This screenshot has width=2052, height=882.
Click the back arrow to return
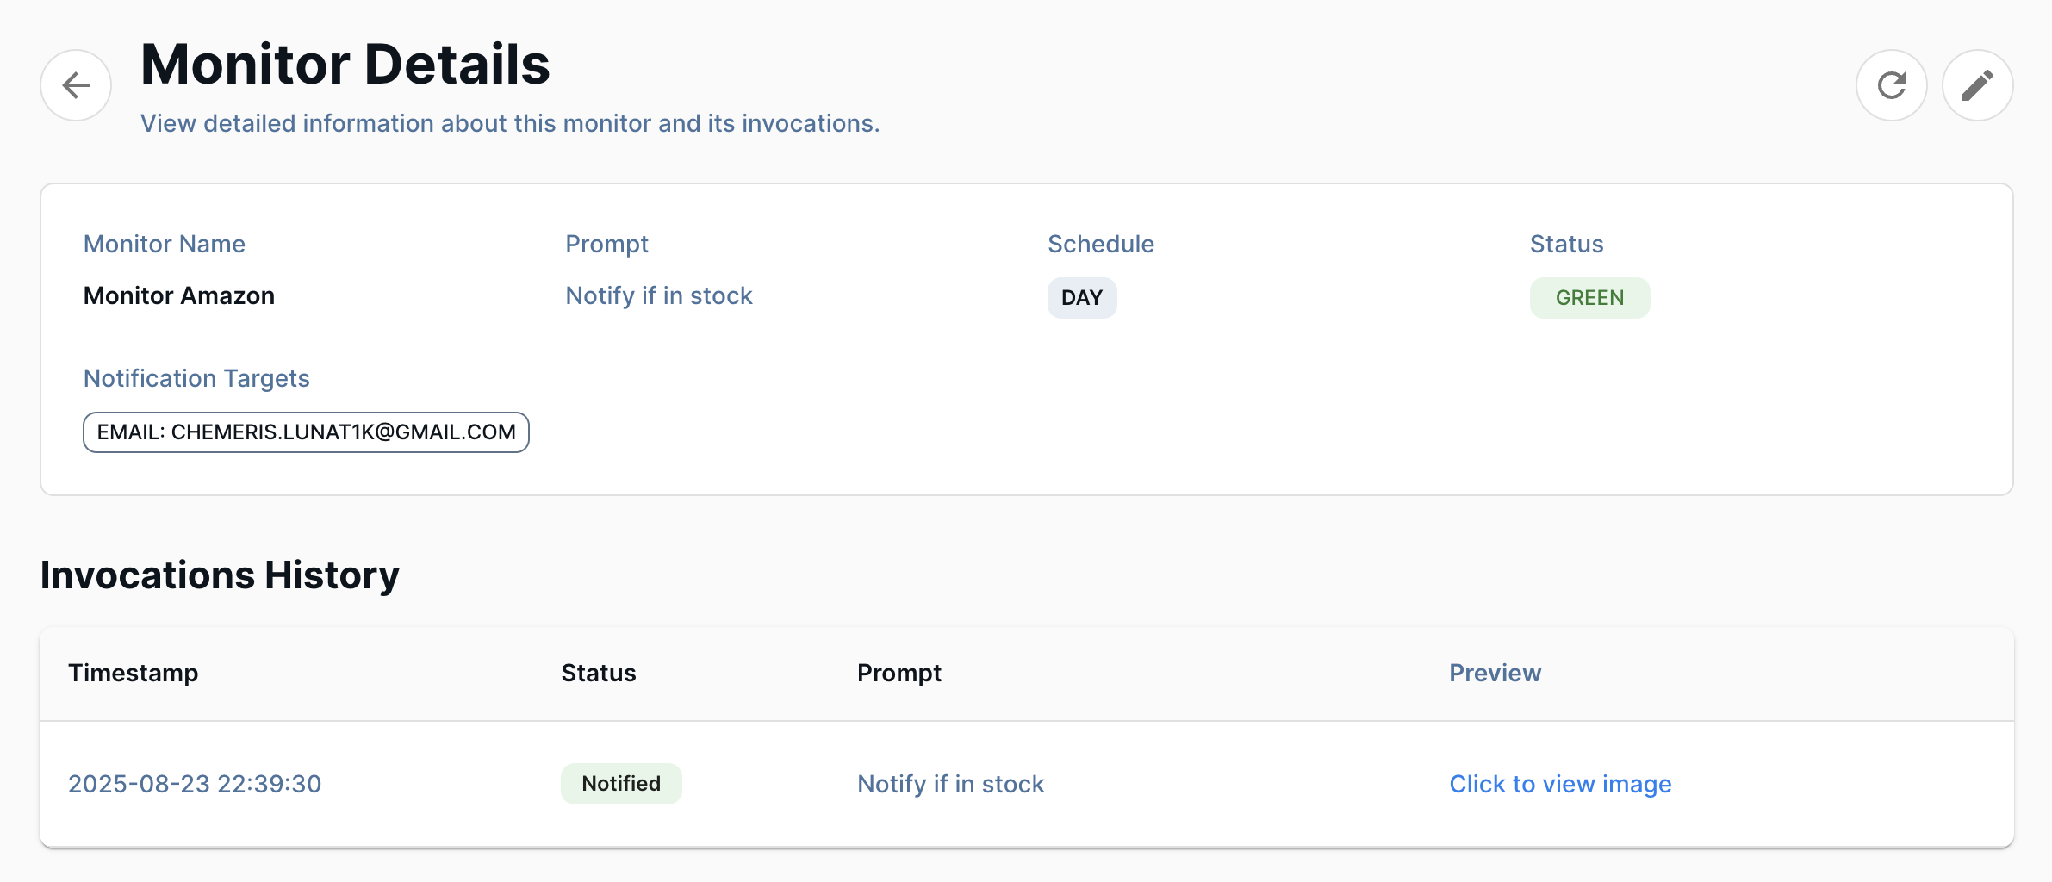75,84
